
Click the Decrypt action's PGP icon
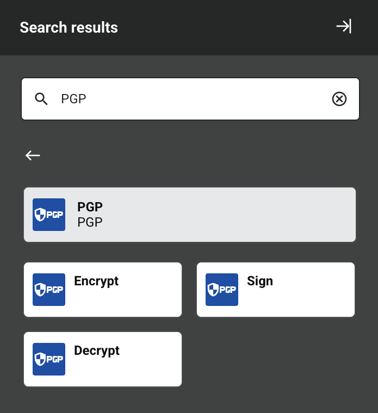(x=49, y=359)
